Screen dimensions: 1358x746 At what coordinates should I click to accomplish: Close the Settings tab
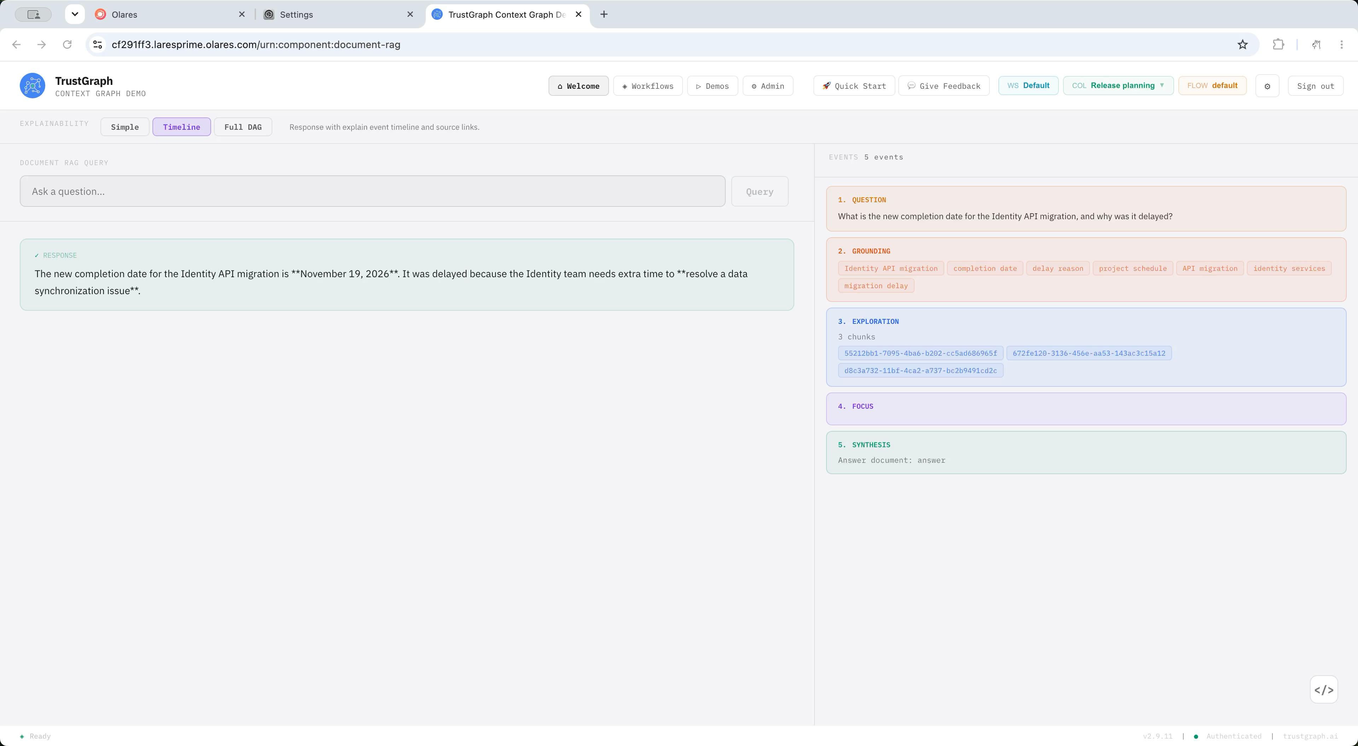410,14
